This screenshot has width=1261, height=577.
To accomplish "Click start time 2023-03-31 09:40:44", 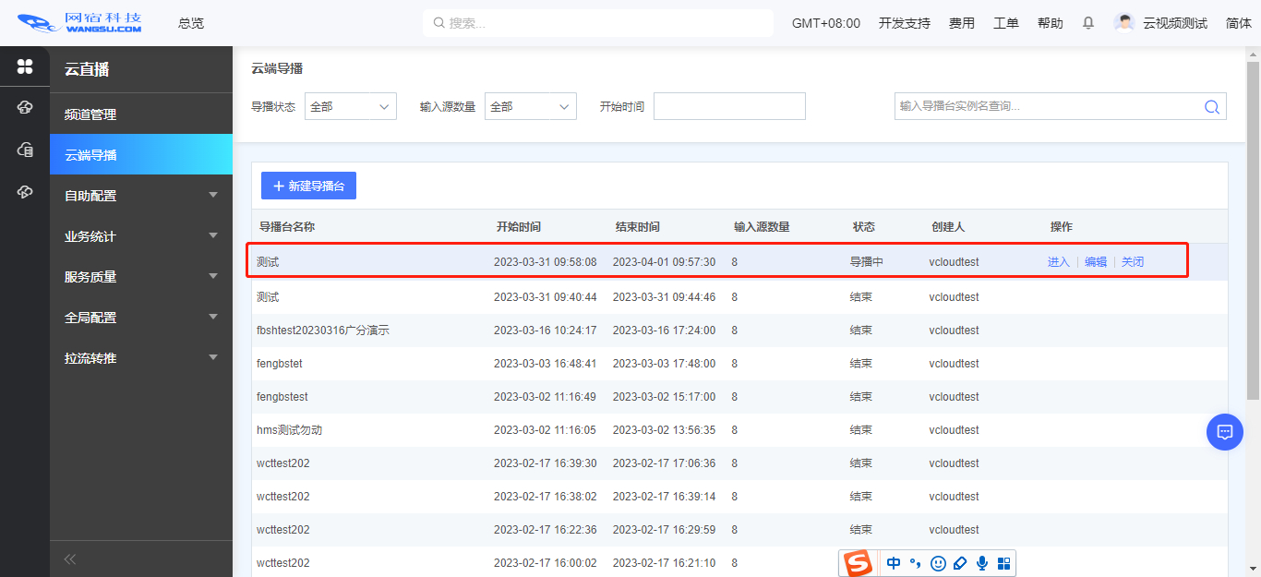I will tap(546, 297).
